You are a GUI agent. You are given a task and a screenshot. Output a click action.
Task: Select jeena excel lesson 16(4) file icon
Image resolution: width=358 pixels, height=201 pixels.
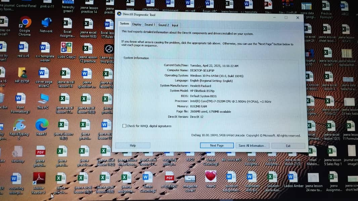point(86,104)
